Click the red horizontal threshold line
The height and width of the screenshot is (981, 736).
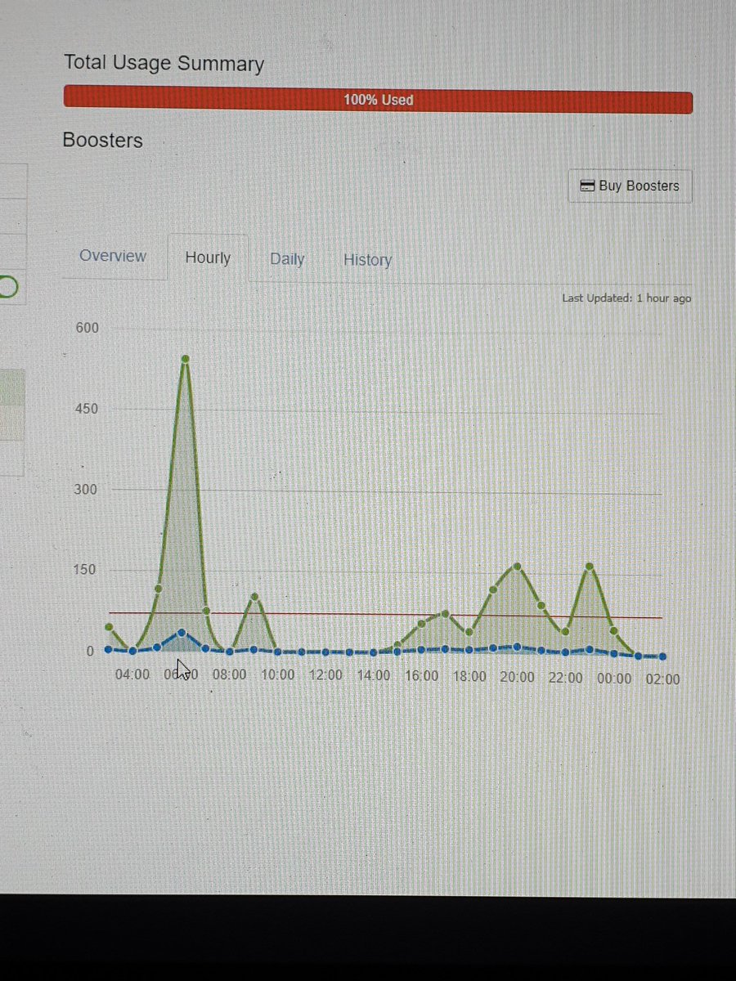386,615
